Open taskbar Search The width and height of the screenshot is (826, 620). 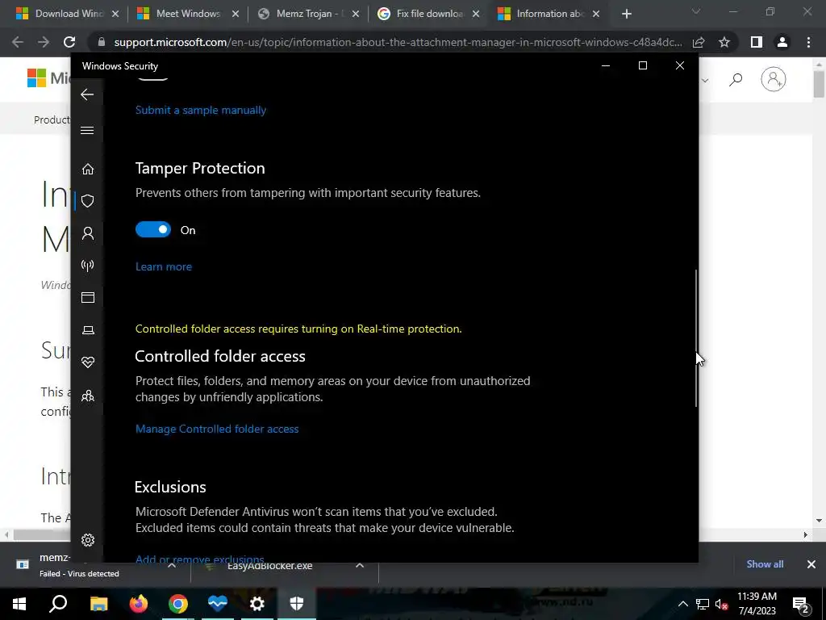coord(58,604)
